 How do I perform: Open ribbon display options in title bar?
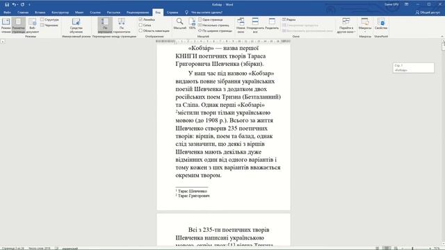click(x=406, y=5)
